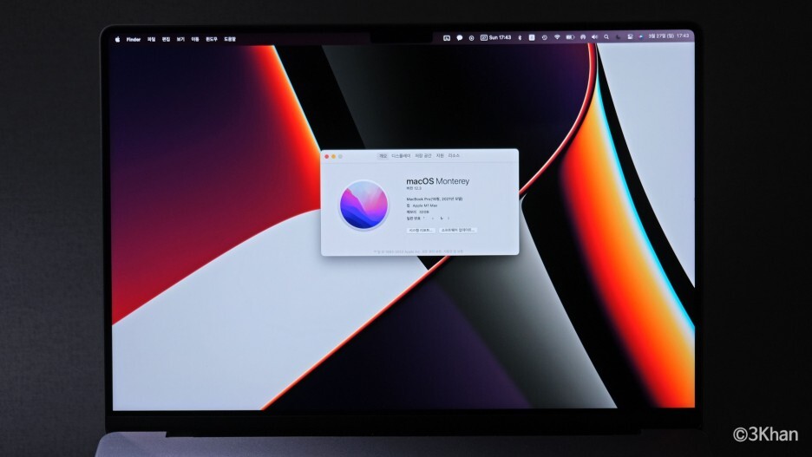812x457 pixels.
Task: Open Control Center from menu bar
Action: click(x=630, y=36)
